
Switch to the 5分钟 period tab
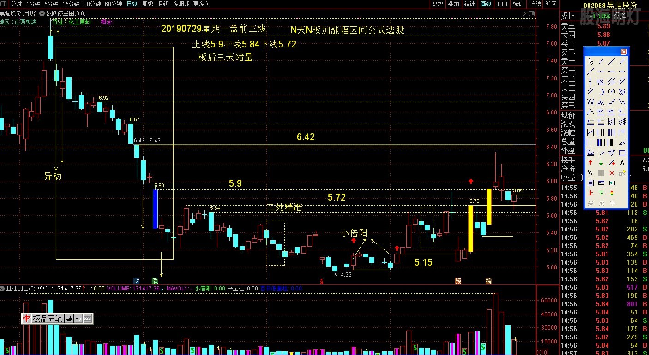(x=51, y=4)
